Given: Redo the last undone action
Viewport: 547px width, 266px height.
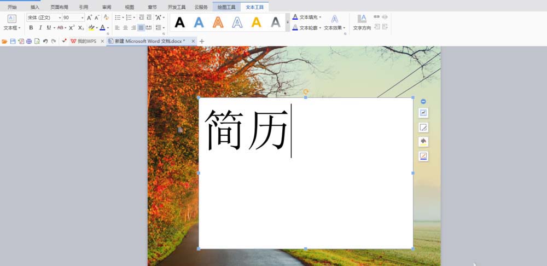Looking at the screenshot, I should 54,41.
